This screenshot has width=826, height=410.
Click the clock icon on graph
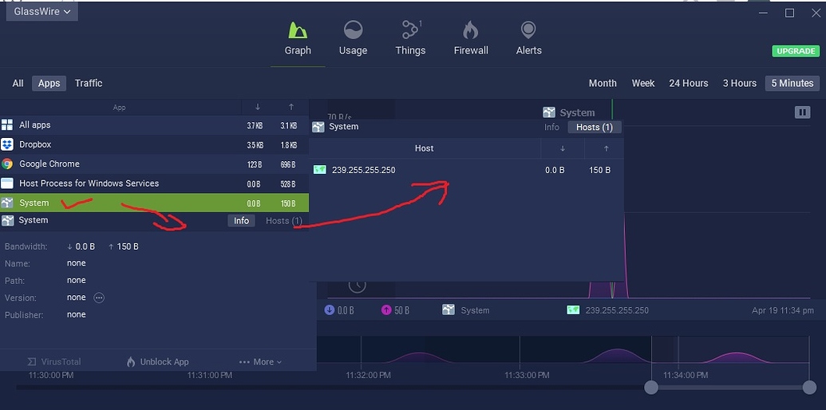[358, 285]
